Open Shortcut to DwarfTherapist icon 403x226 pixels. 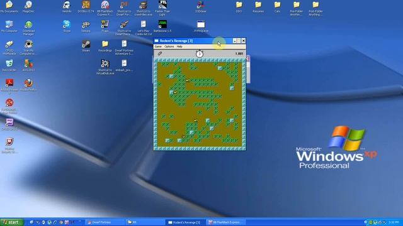click(124, 28)
